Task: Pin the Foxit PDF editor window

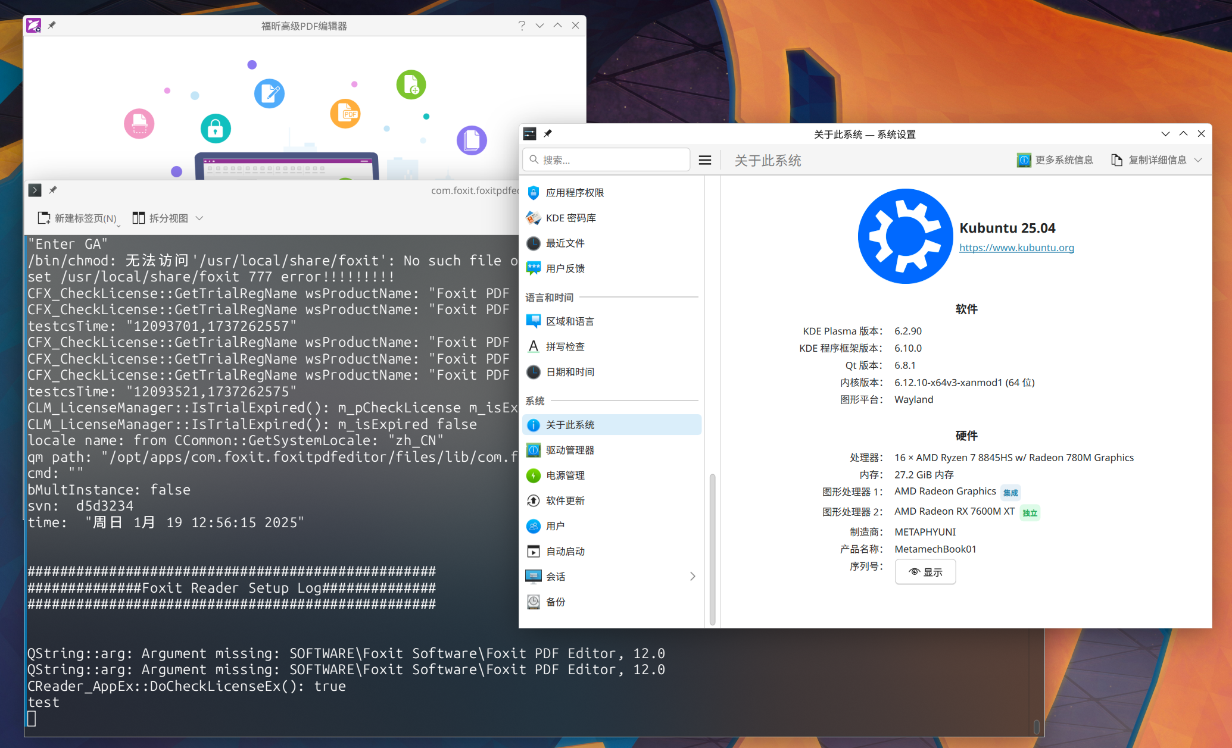Action: click(x=52, y=25)
